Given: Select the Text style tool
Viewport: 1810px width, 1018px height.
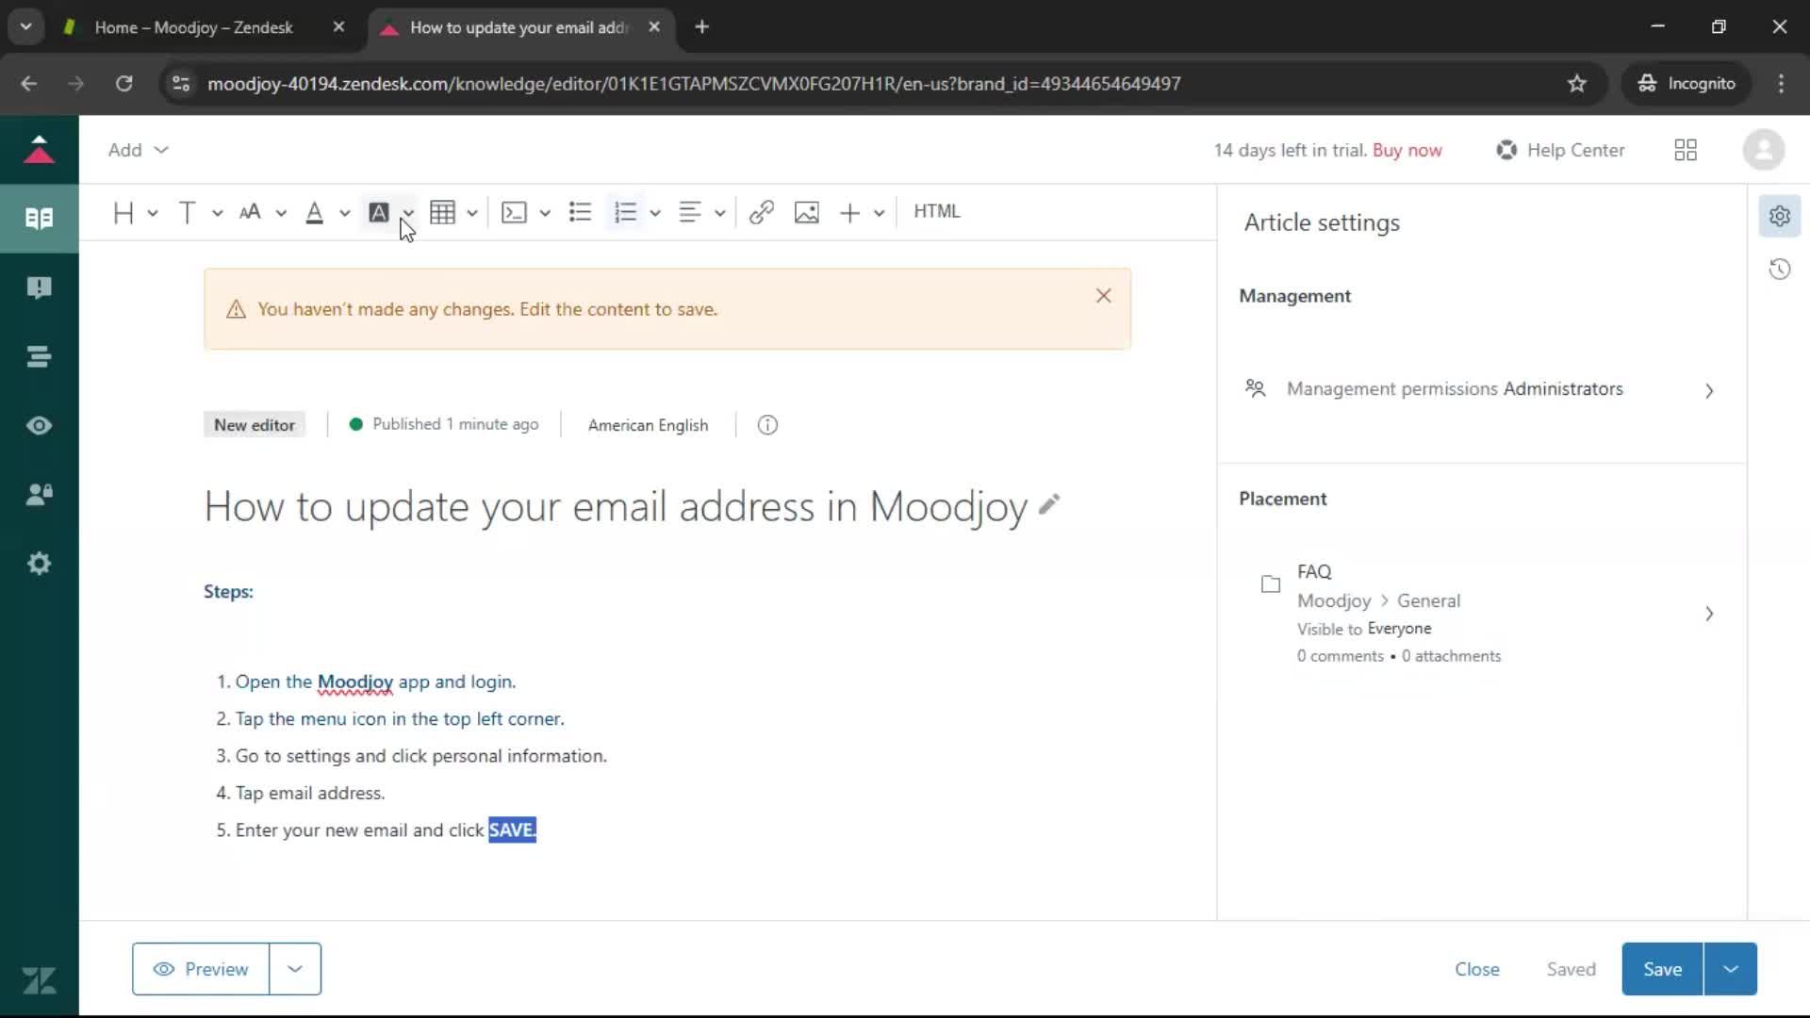Looking at the screenshot, I should tap(187, 212).
